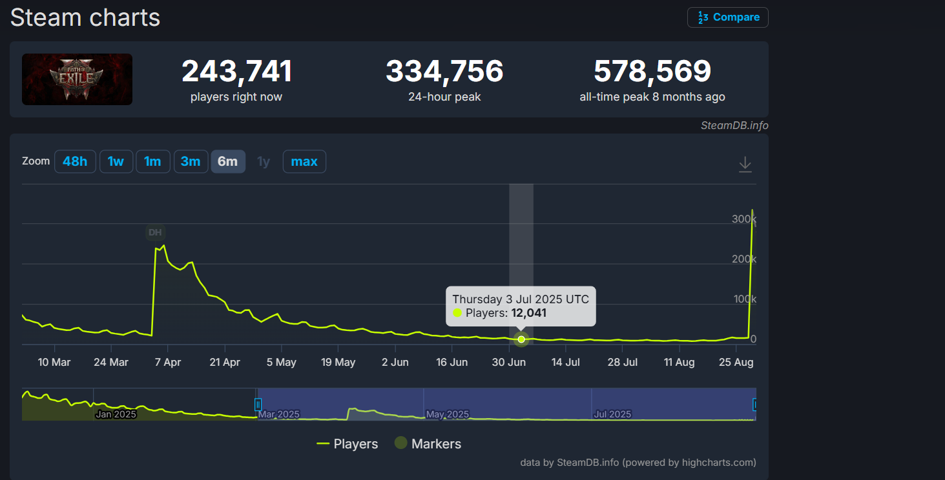Click the 100k y-axis label
The height and width of the screenshot is (480, 945).
point(743,299)
